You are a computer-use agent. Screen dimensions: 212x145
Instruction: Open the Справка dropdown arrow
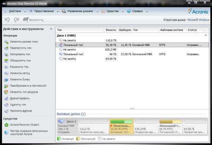coord(146,12)
